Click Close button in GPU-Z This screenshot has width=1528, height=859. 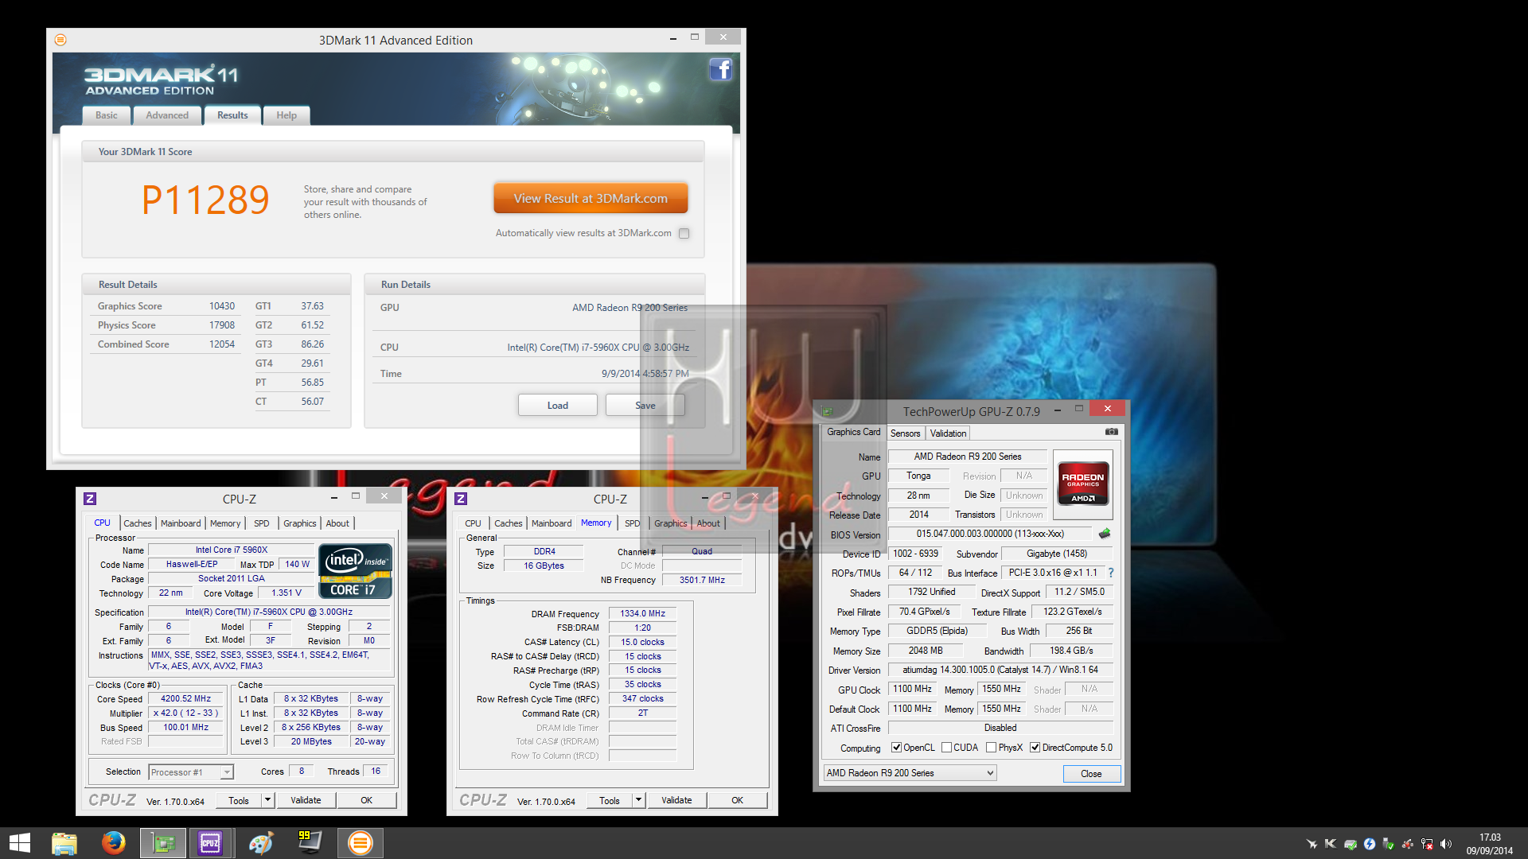click(x=1091, y=774)
